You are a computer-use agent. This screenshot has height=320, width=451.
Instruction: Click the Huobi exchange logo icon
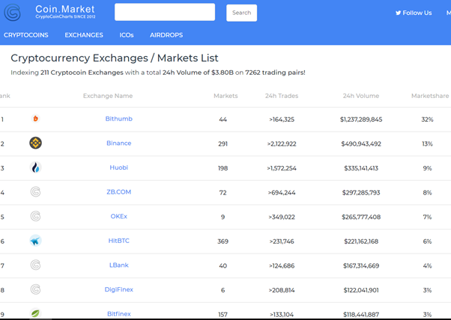click(35, 167)
